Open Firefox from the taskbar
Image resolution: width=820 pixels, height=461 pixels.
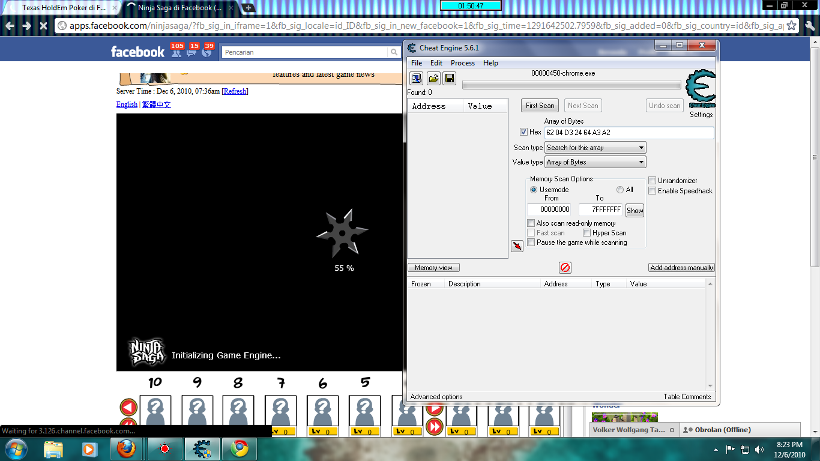pyautogui.click(x=126, y=448)
